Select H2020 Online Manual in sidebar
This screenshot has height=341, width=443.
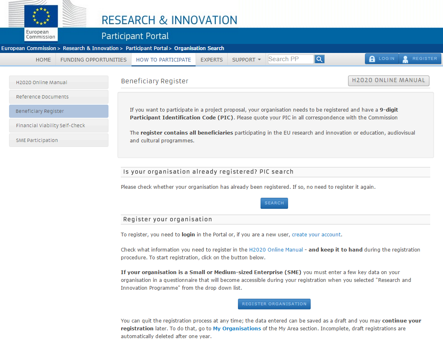tap(59, 82)
